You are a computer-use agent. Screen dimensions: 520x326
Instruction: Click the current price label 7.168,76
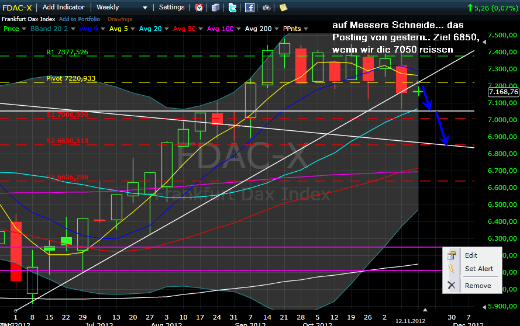(x=504, y=92)
